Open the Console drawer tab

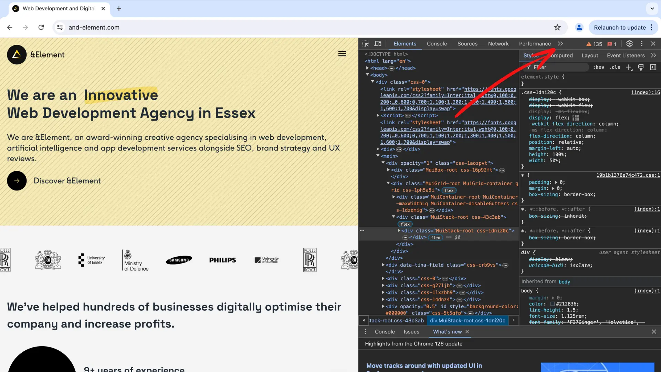(385, 332)
